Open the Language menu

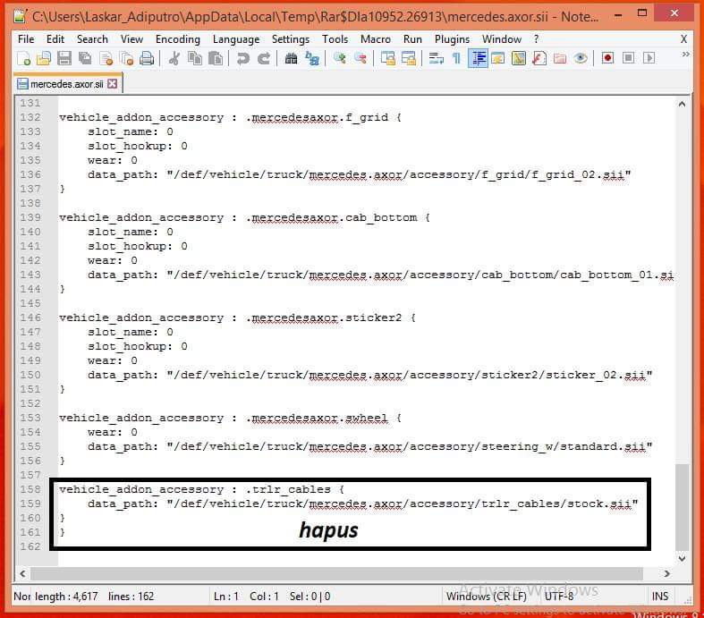click(236, 39)
